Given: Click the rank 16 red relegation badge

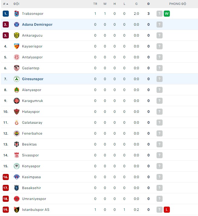Looking at the screenshot, I should [6, 177].
